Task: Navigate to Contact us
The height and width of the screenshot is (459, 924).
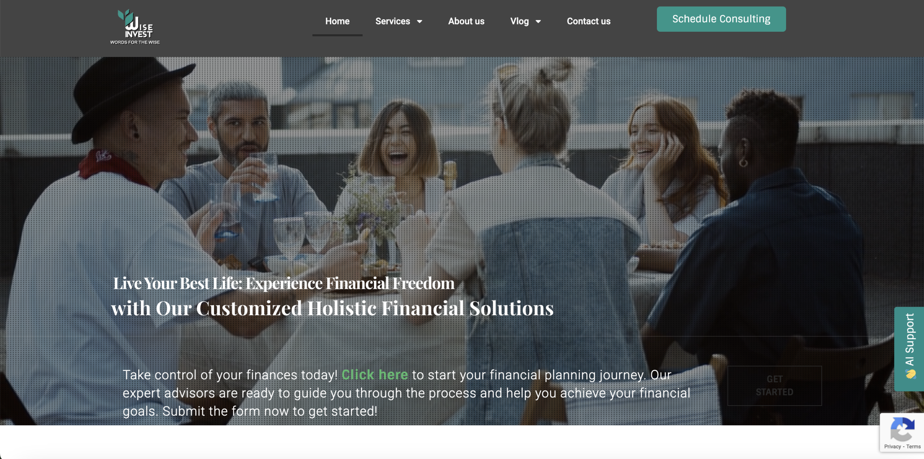Action: (x=588, y=21)
